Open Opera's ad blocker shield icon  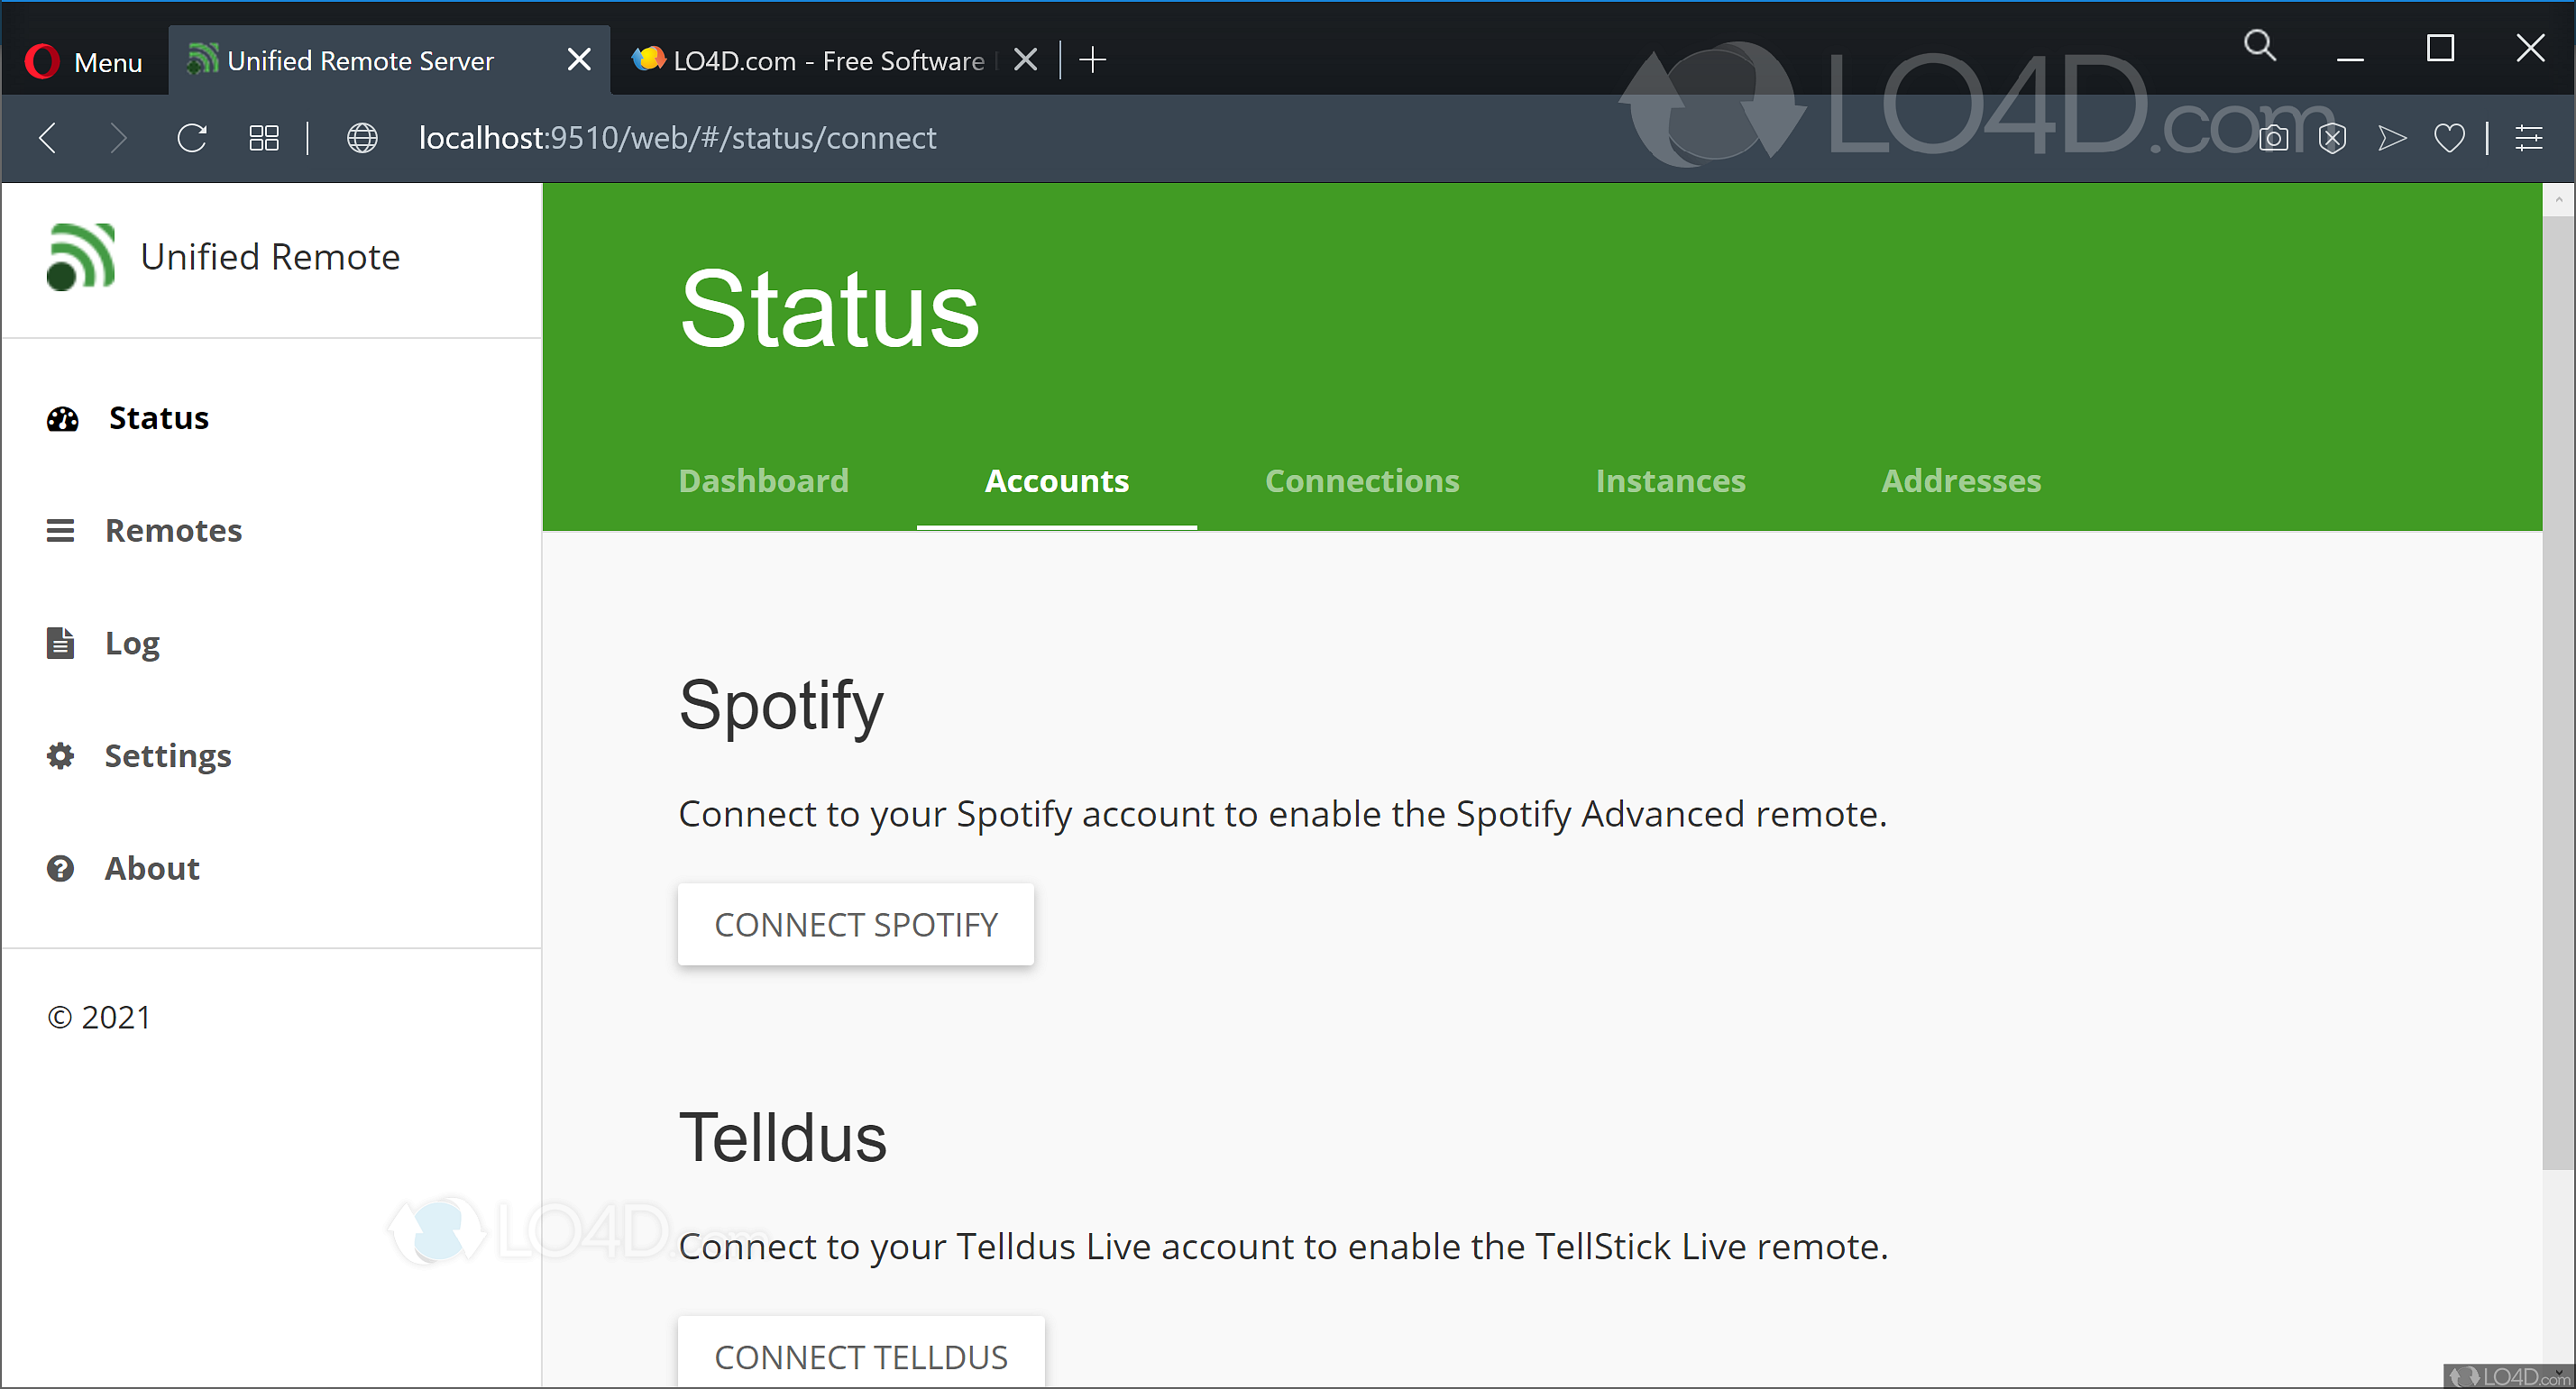tap(2333, 138)
